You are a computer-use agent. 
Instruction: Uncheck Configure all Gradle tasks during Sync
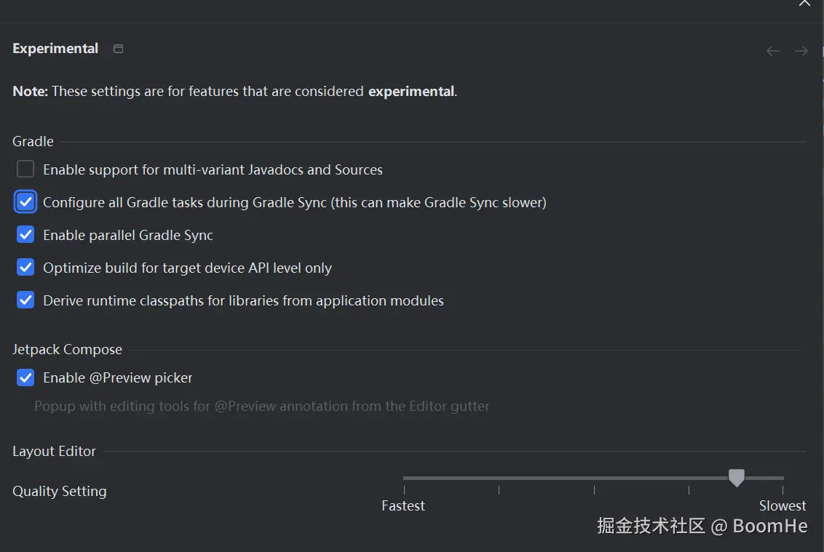[25, 202]
